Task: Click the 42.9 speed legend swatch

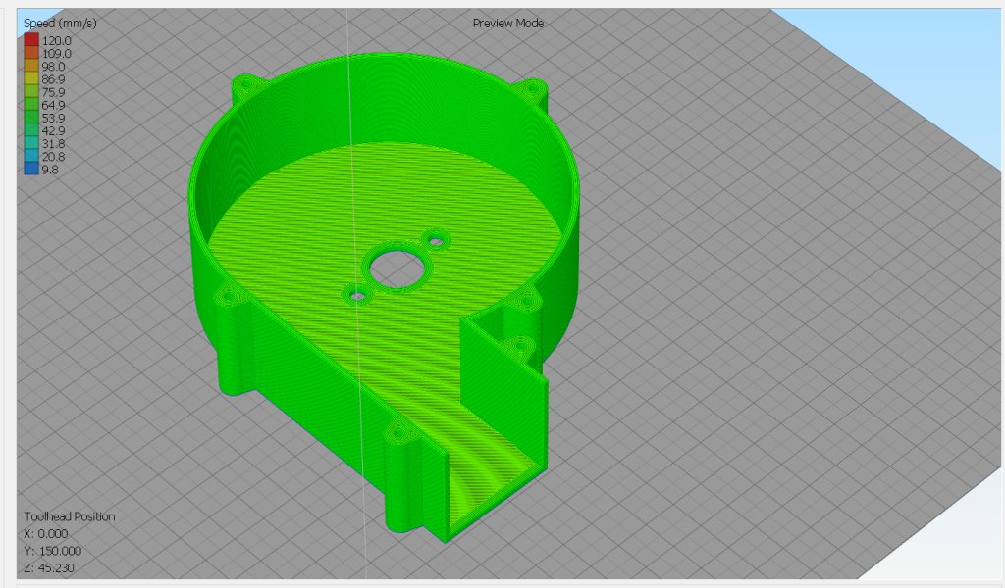Action: click(31, 130)
